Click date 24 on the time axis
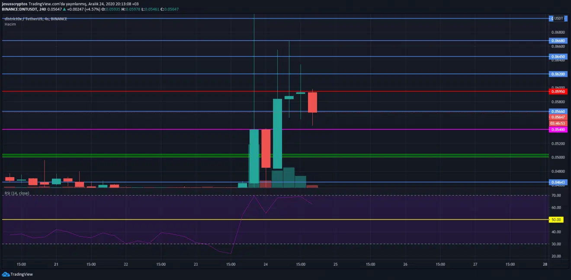The width and height of the screenshot is (571, 280). pos(266,264)
